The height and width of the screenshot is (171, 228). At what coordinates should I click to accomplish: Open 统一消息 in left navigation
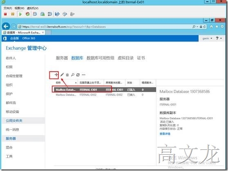point(12,129)
